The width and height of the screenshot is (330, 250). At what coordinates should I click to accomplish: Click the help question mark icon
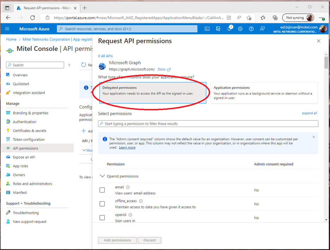251,29
